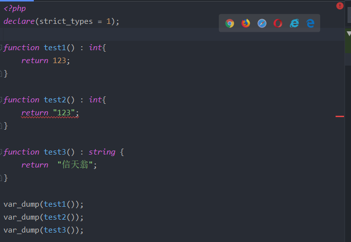
Task: Place the caret on the empty highlighted line
Action: tap(173, 34)
